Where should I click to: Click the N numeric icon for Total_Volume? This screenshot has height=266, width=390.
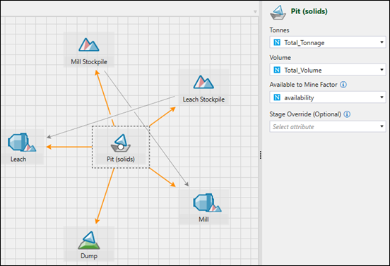pyautogui.click(x=277, y=70)
